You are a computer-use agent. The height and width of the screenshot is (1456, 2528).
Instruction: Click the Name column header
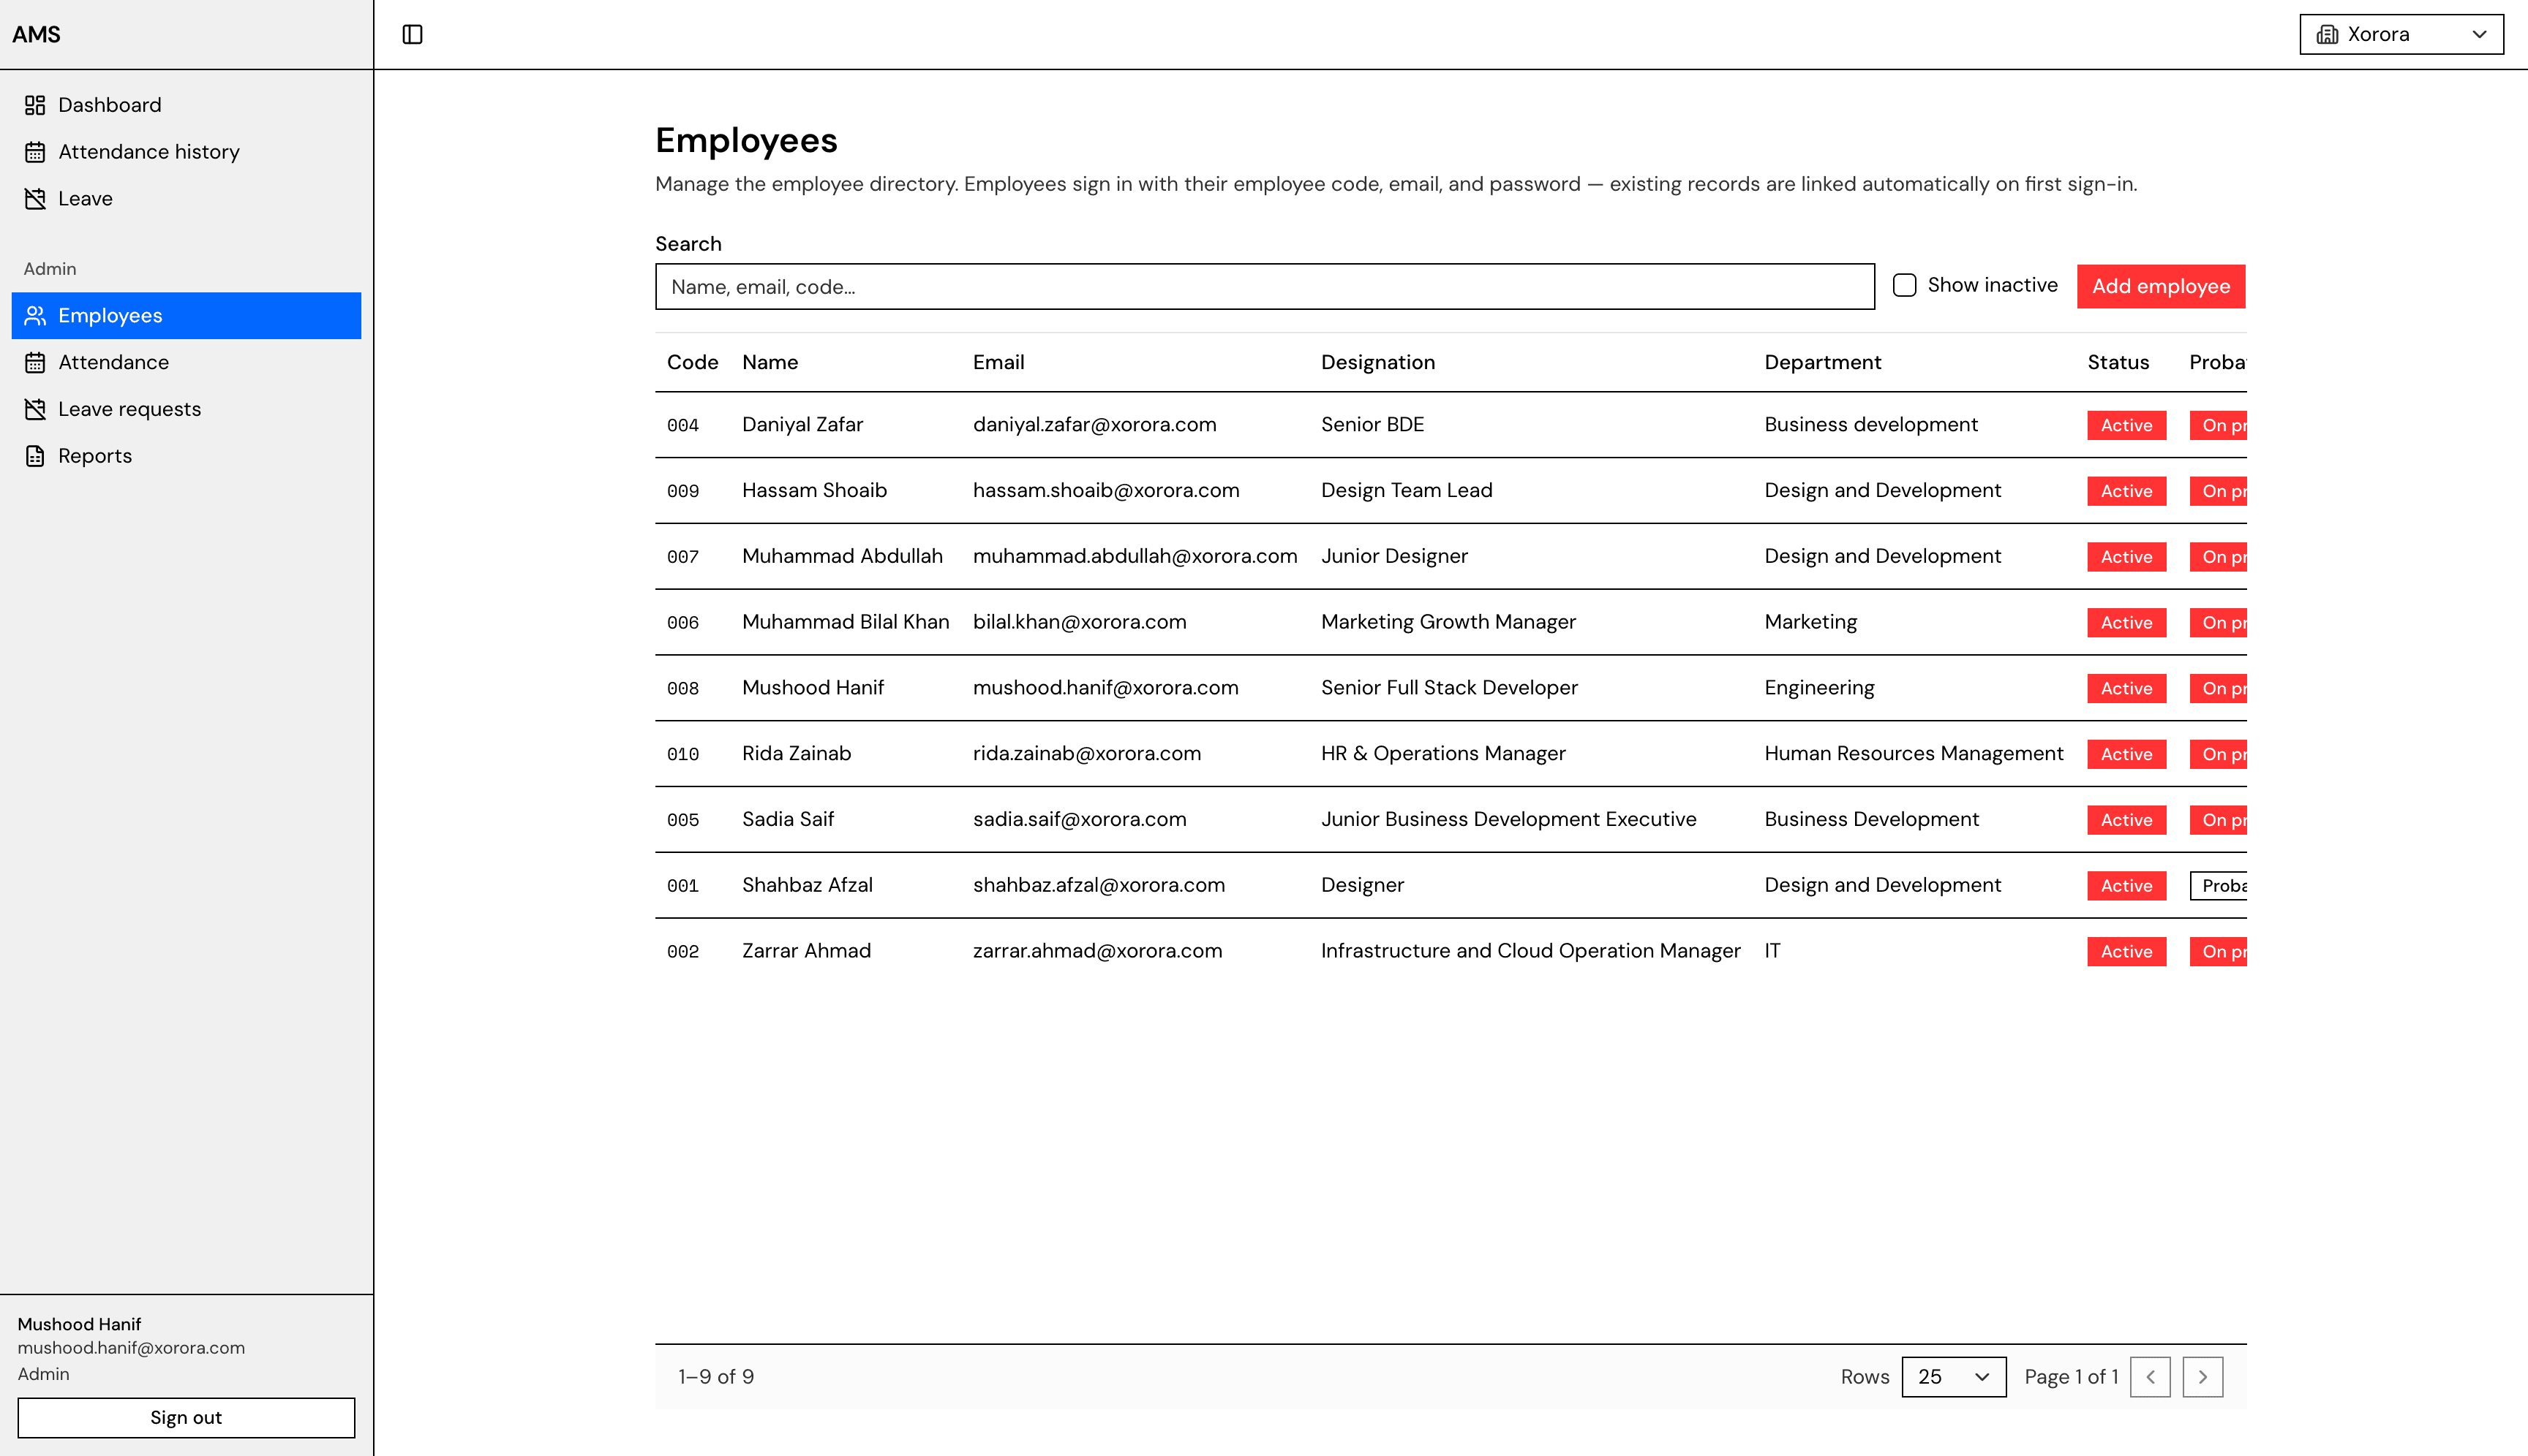(770, 363)
